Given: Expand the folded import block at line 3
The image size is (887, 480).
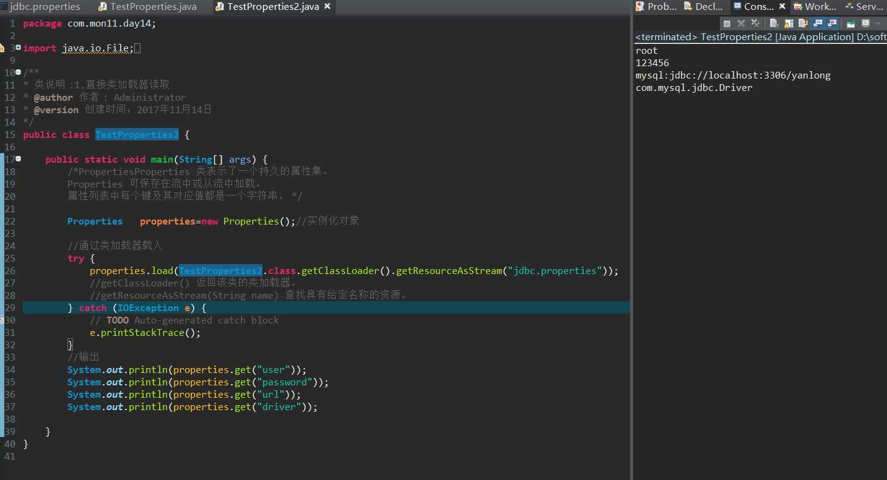Looking at the screenshot, I should click(18, 48).
